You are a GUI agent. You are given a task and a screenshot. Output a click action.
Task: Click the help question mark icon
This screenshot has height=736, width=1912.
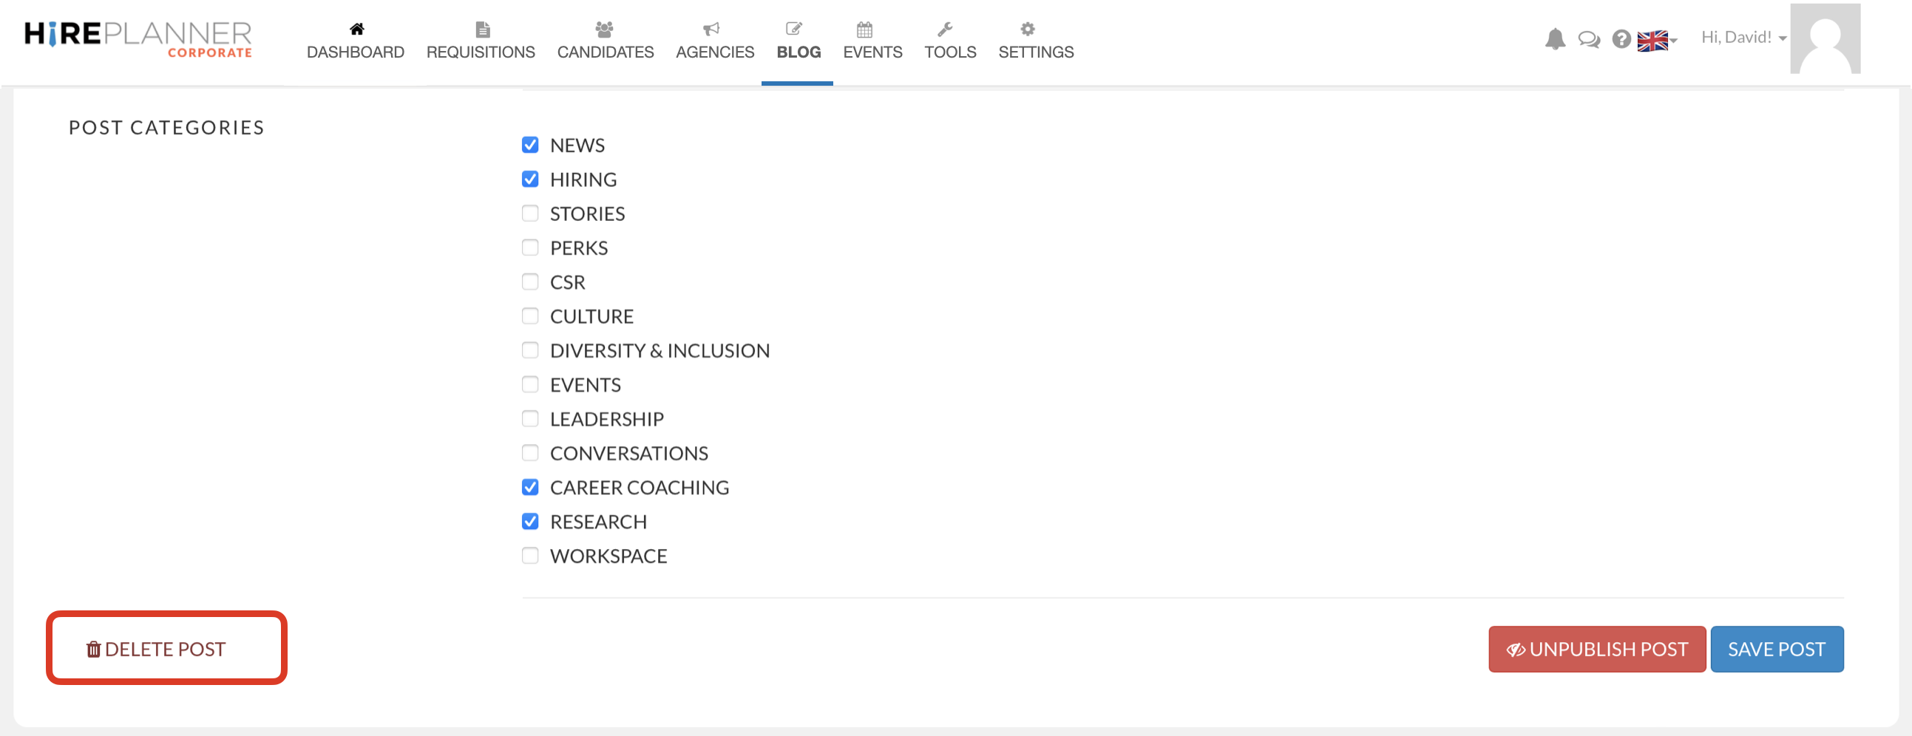1621,38
